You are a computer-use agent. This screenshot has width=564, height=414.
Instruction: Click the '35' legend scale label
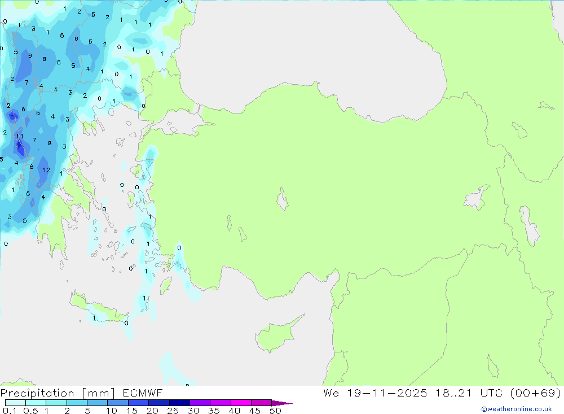pyautogui.click(x=214, y=411)
